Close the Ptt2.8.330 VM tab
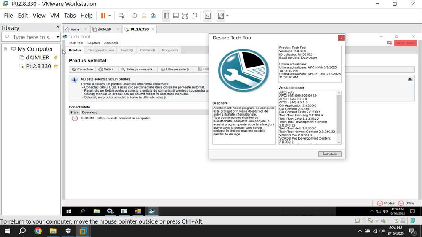Screen dimensions: 422x237 click(153, 29)
